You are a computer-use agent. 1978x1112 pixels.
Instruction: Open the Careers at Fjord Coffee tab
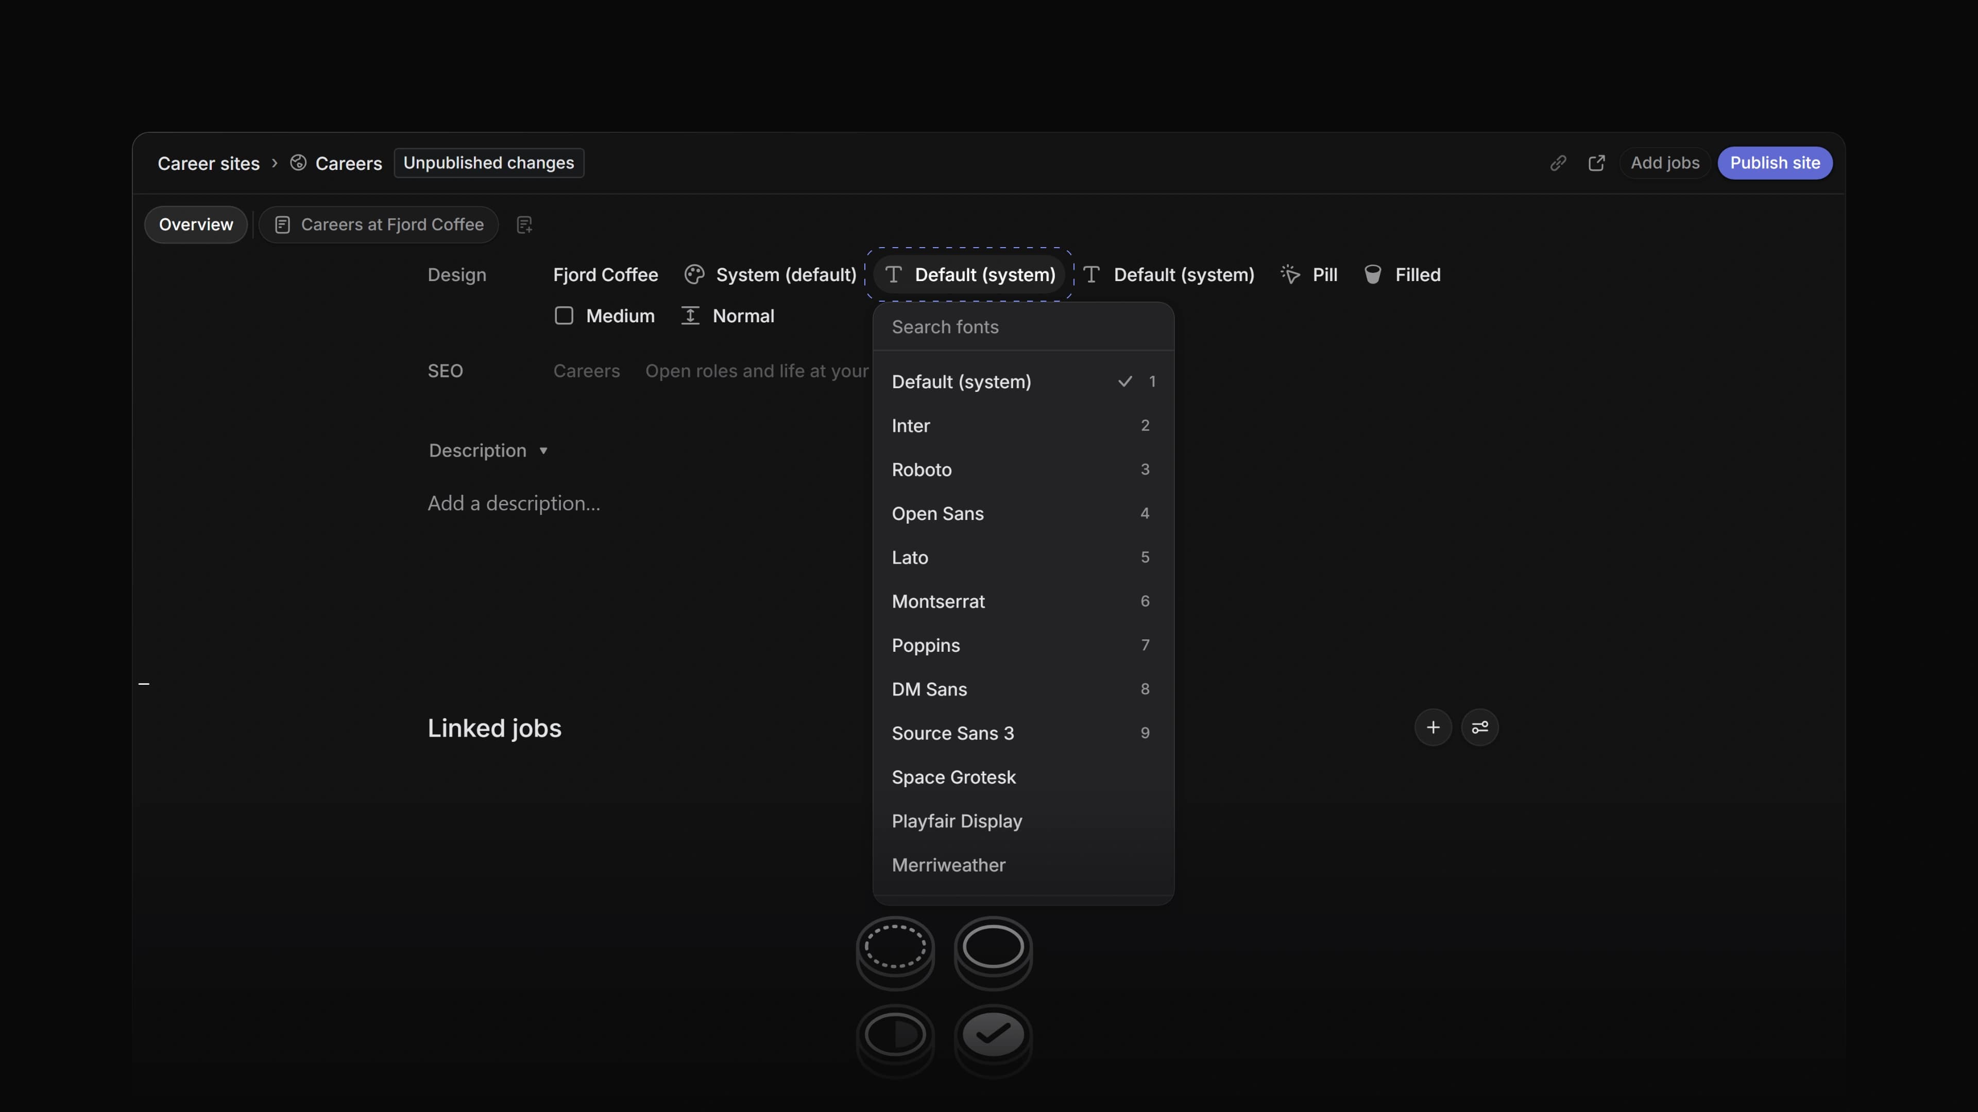[379, 225]
